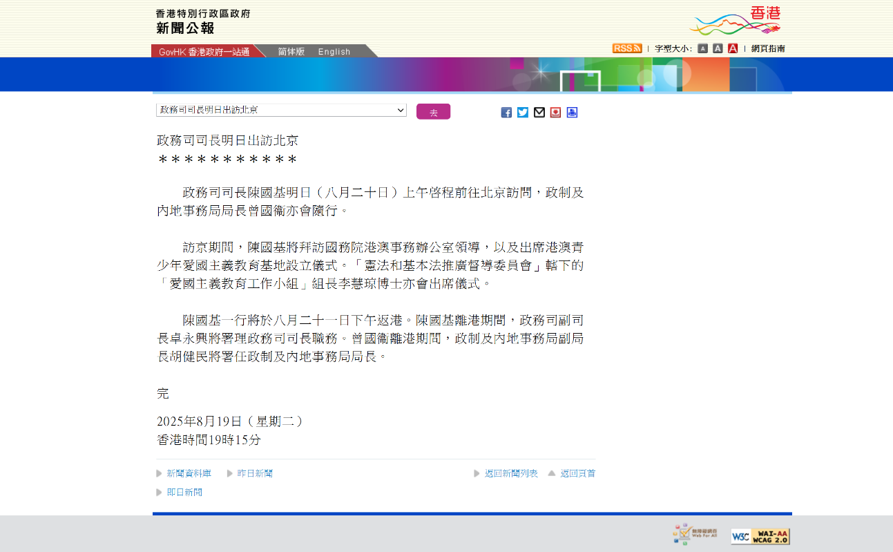Open the GovHK 香港政府一站通 tab

point(204,52)
